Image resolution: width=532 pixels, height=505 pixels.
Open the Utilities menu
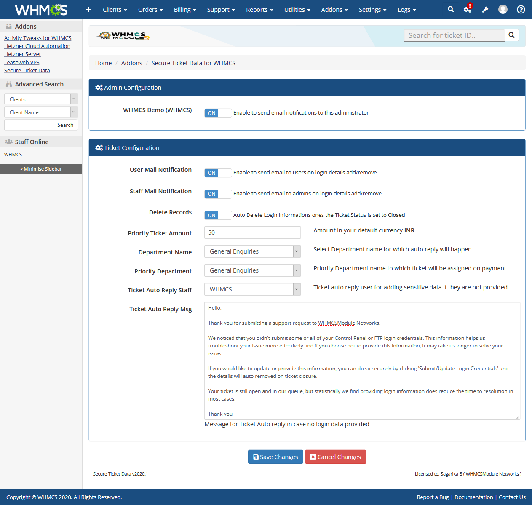[297, 9]
